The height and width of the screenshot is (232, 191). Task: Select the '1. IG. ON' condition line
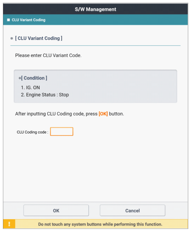pos(30,87)
